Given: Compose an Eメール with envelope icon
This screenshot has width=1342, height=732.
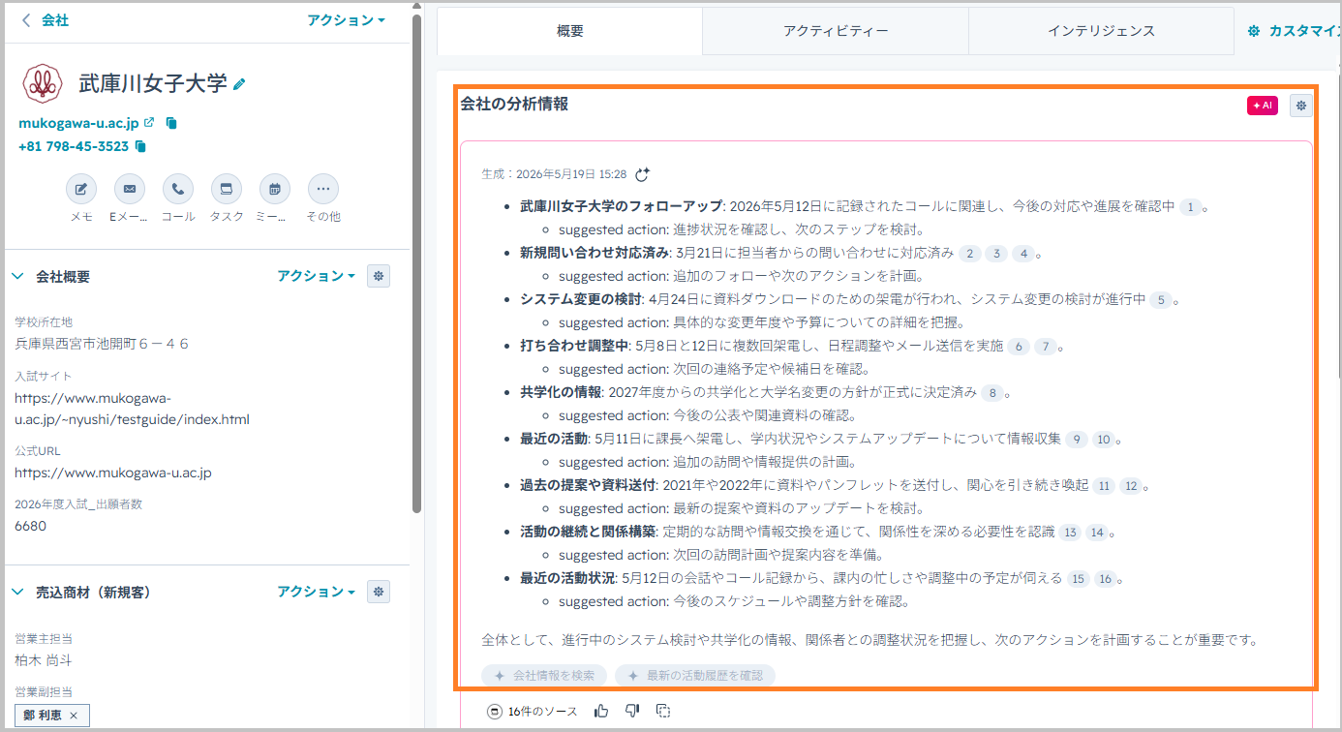Looking at the screenshot, I should click(x=130, y=189).
